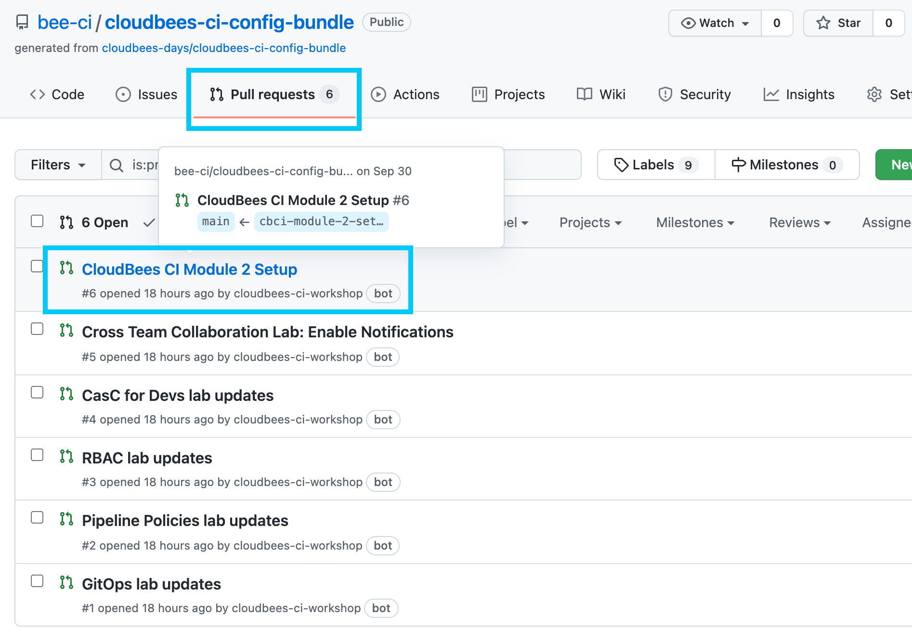Open the Projects board icon

(479, 94)
